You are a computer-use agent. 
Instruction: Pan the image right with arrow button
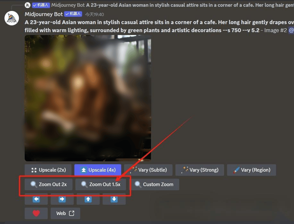click(62, 199)
